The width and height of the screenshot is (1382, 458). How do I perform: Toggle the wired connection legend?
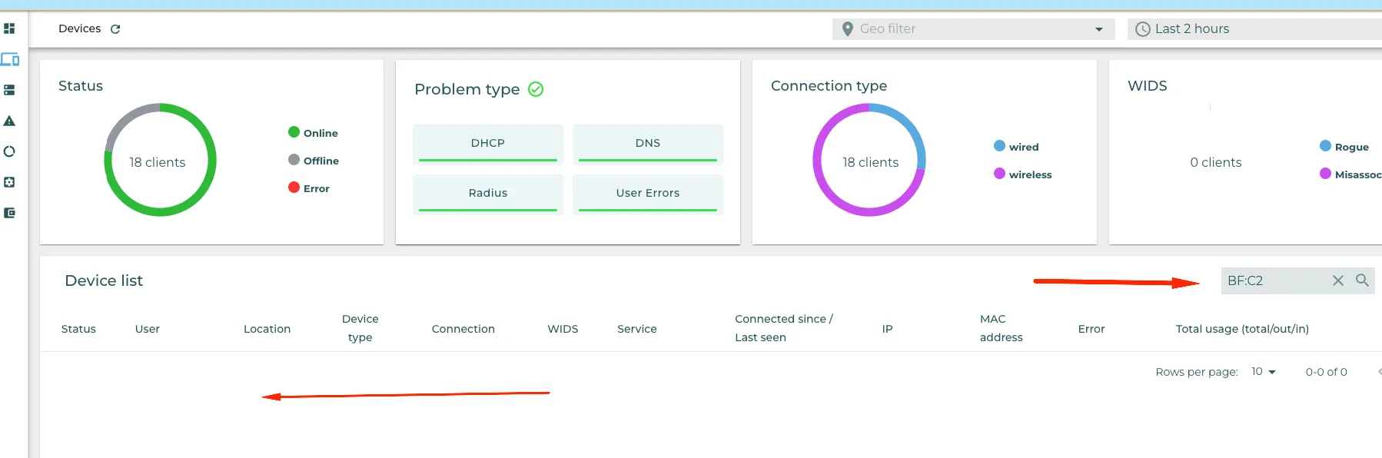(x=1016, y=147)
